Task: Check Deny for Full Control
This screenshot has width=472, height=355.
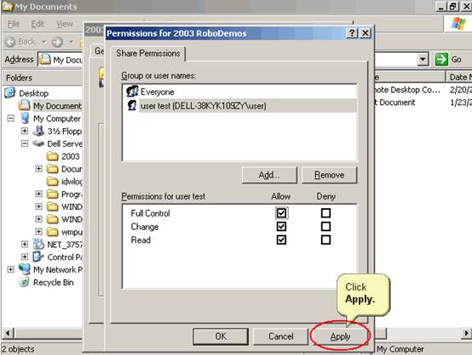Action: (x=325, y=213)
